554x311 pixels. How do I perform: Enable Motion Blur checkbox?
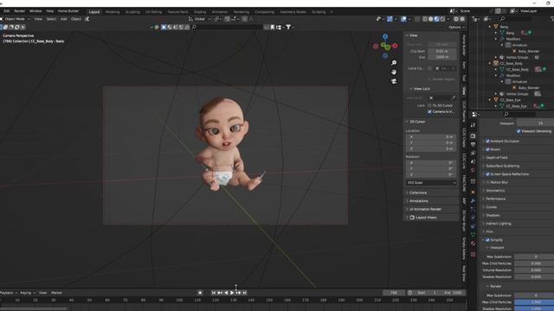pyautogui.click(x=487, y=182)
